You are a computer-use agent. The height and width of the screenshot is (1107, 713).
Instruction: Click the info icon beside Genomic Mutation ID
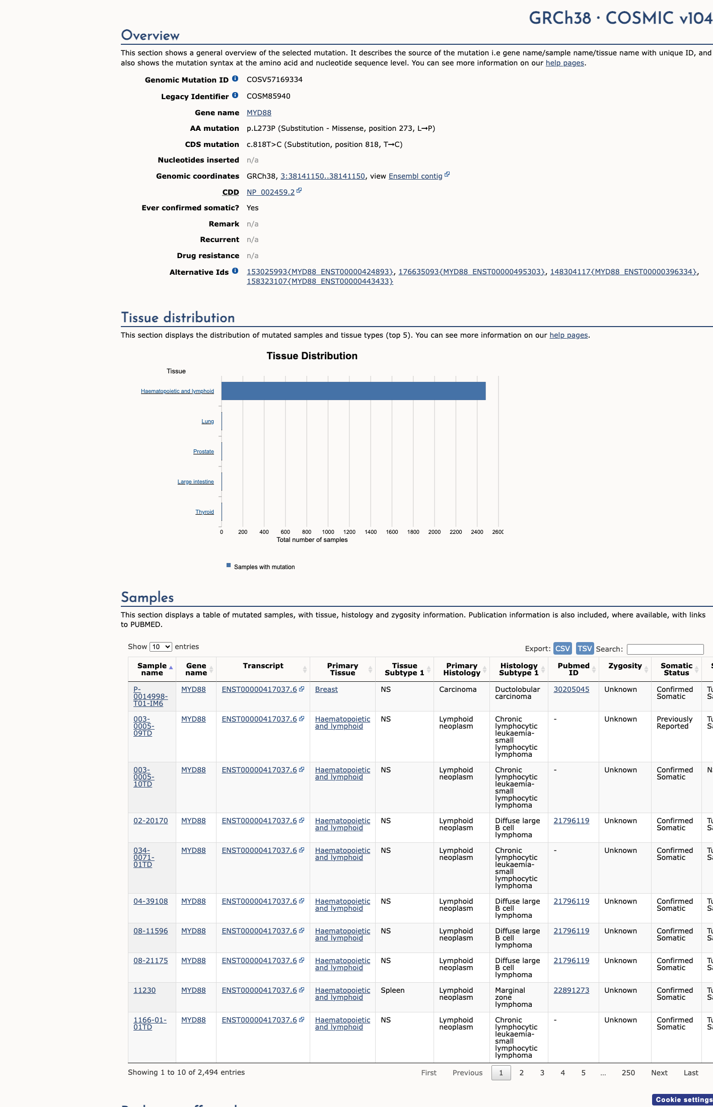click(235, 79)
